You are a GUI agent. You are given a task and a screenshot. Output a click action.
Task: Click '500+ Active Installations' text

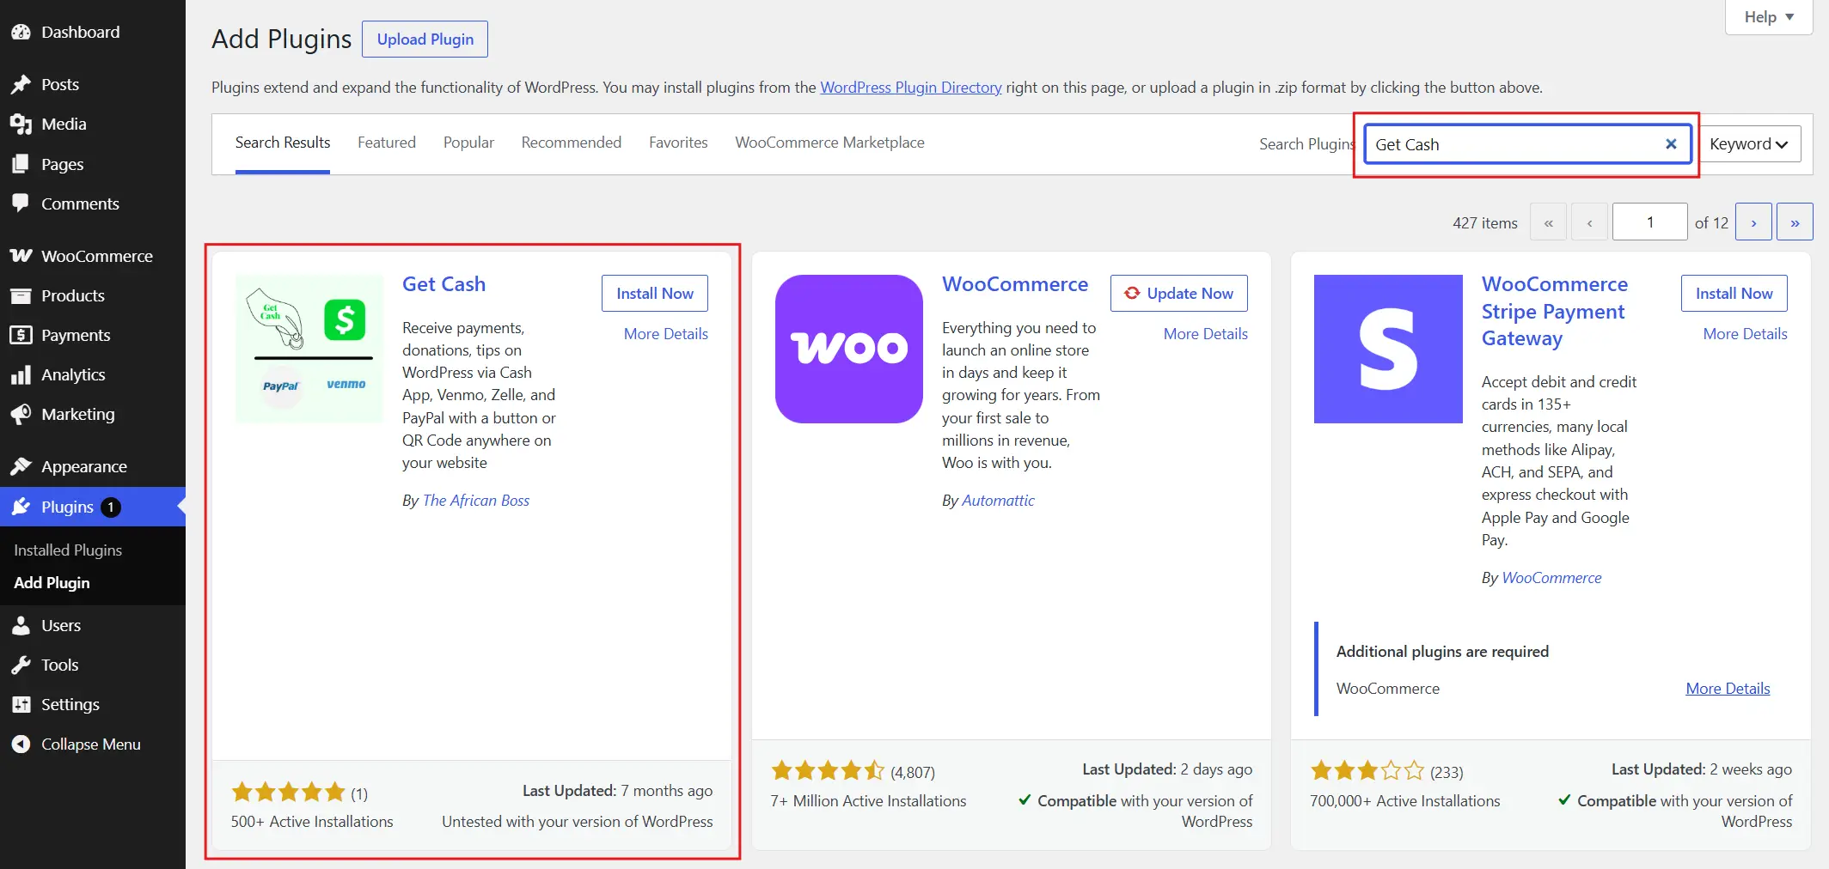(x=312, y=822)
